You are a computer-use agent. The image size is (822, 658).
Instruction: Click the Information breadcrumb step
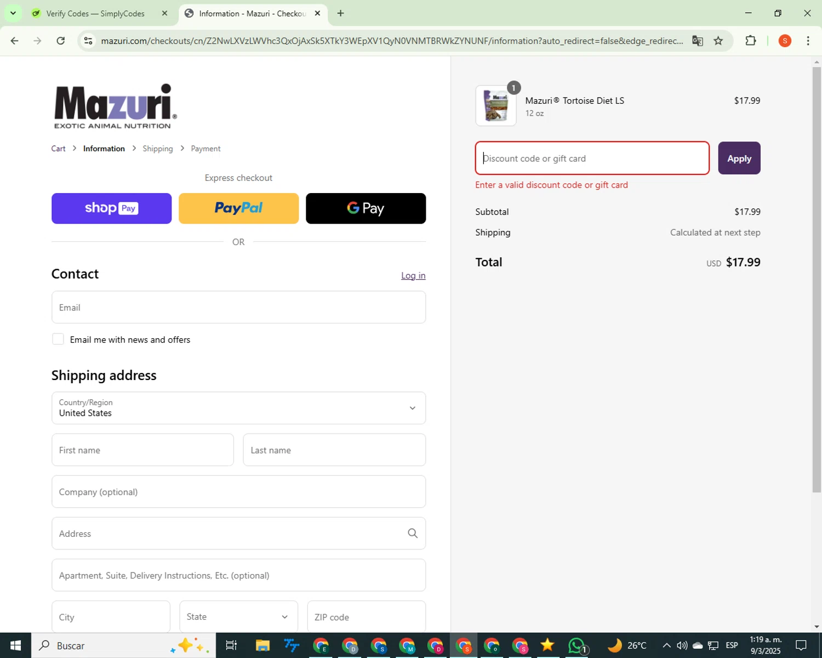[x=104, y=149]
